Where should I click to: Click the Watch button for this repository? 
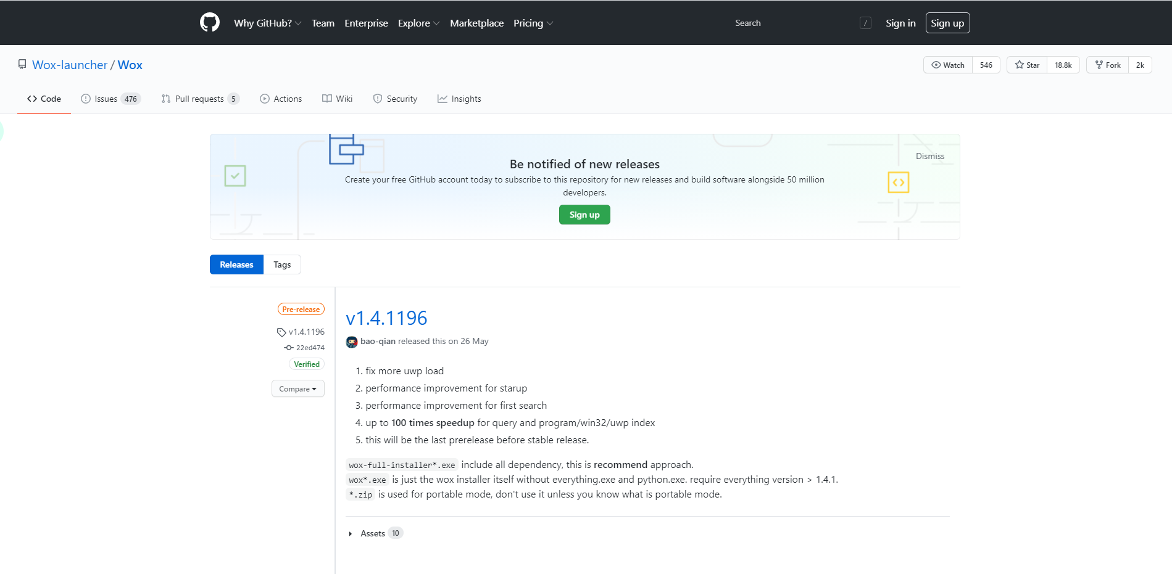pyautogui.click(x=948, y=65)
